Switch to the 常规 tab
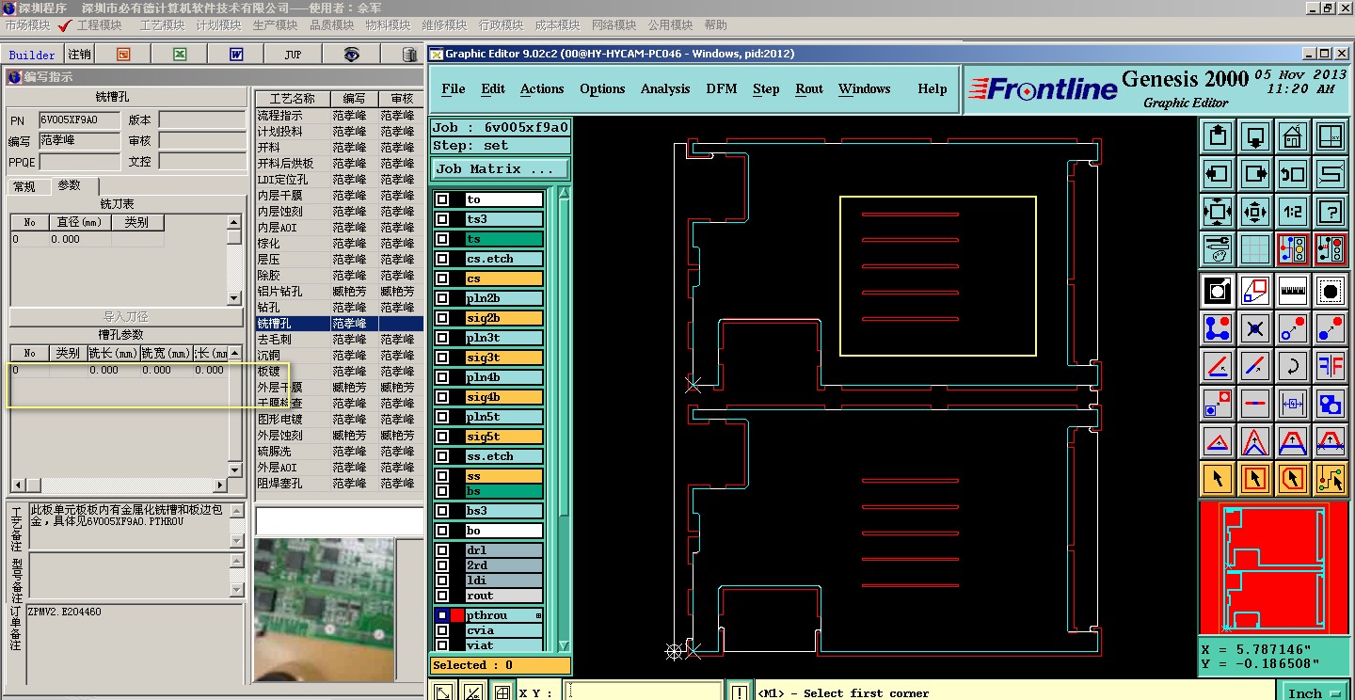 coord(24,186)
